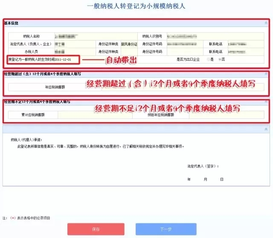Viewport: 273px width, 238px height.
Task: Focus the 累计应税销售额 input field
Action: pos(95,115)
